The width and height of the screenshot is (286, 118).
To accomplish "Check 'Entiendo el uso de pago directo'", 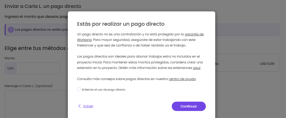I will pyautogui.click(x=79, y=89).
